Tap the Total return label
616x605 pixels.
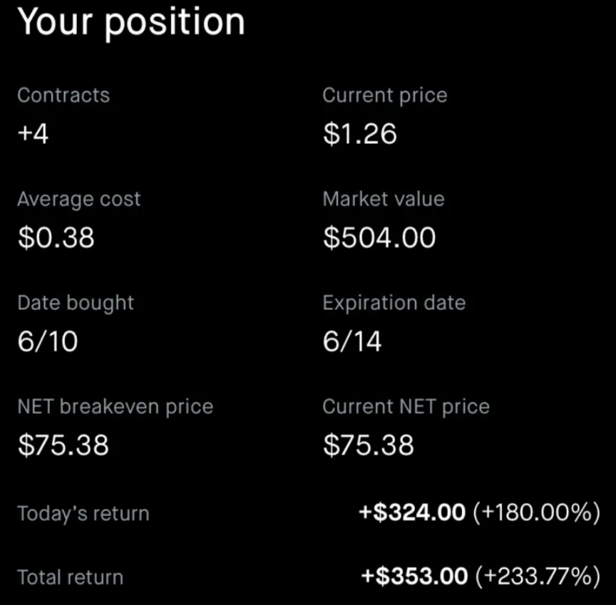pos(70,577)
